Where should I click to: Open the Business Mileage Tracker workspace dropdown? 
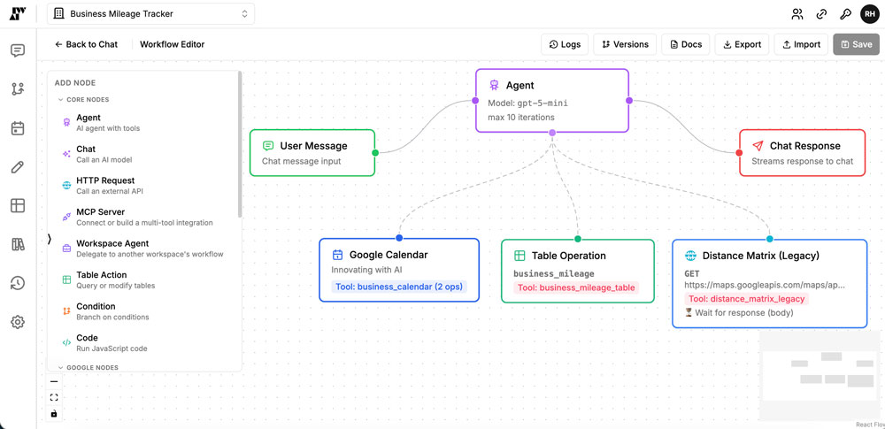(150, 14)
